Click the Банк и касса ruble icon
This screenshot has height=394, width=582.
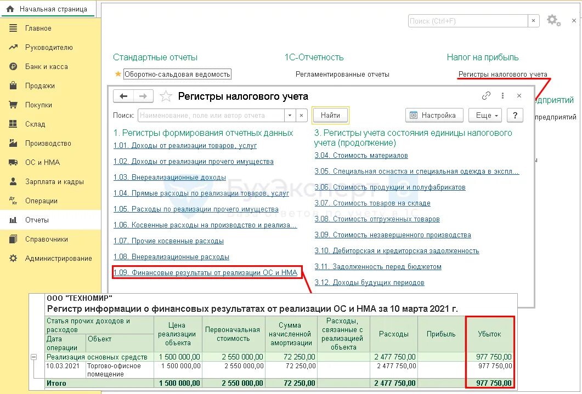[13, 66]
